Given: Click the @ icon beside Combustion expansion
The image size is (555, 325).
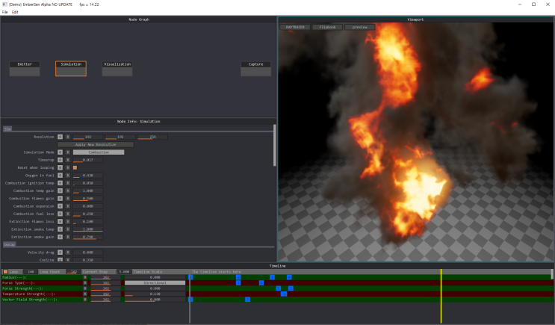Looking at the screenshot, I should (x=61, y=206).
